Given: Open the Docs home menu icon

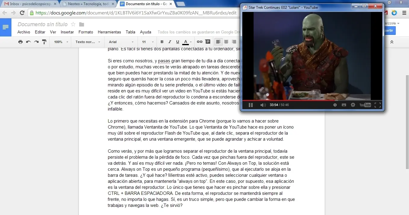Looking at the screenshot, I should point(6,27).
